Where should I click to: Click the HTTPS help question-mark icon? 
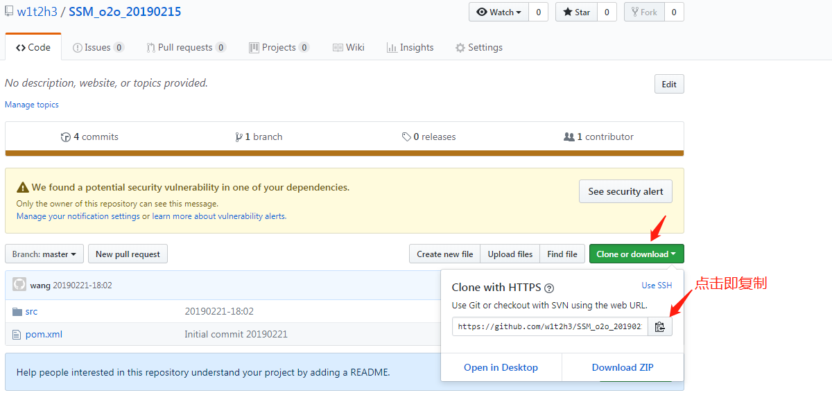pyautogui.click(x=549, y=288)
